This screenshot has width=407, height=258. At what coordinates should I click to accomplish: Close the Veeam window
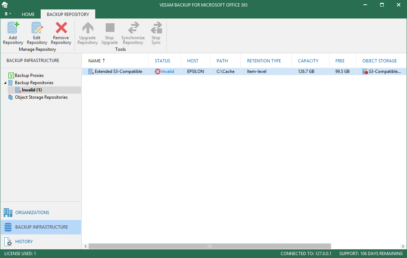(x=398, y=5)
